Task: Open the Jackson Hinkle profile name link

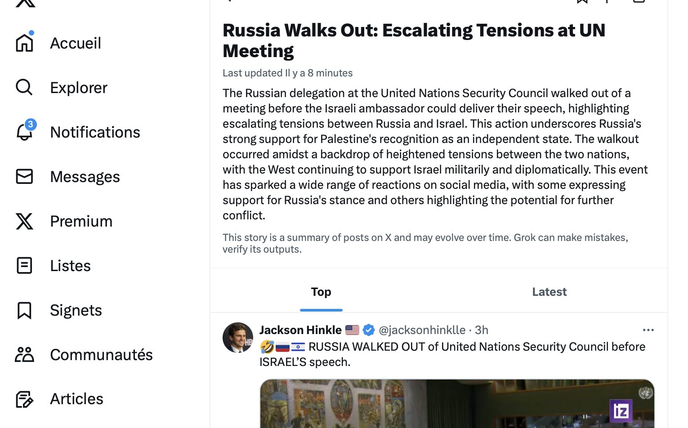Action: click(x=300, y=330)
